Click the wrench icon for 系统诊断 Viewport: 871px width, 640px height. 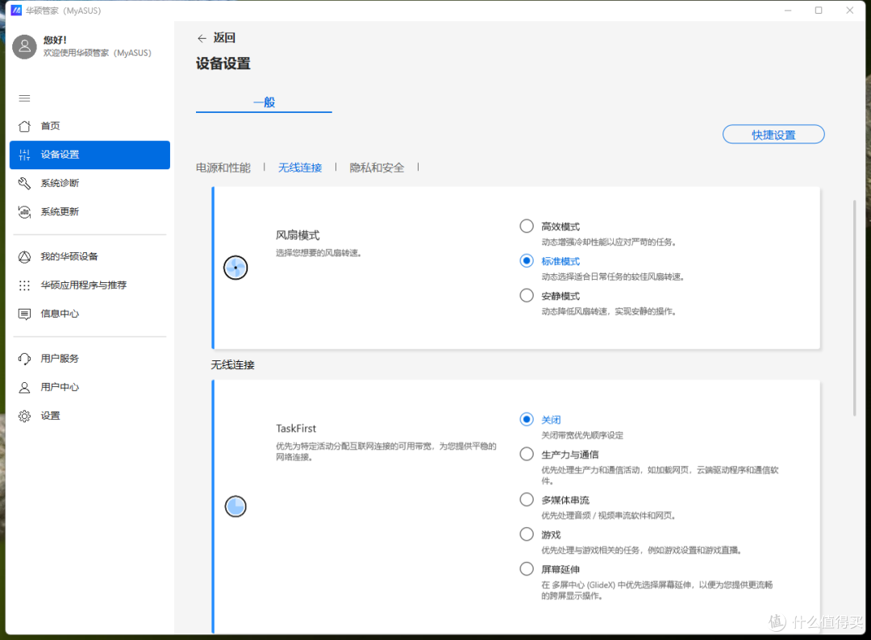coord(24,183)
